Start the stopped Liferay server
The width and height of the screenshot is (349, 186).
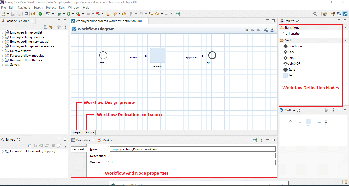point(41,146)
